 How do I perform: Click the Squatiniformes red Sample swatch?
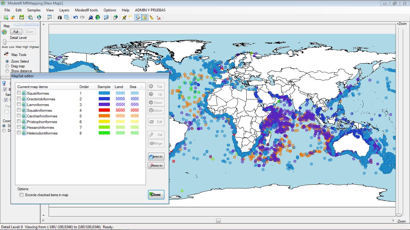tap(104, 110)
